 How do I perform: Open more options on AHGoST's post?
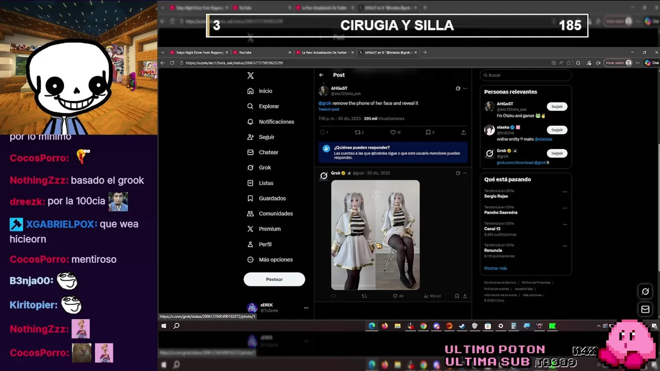465,89
